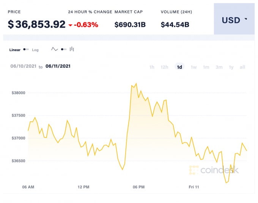Toggle the Linear/Log scale switch
The width and height of the screenshot is (258, 203).
(26, 50)
